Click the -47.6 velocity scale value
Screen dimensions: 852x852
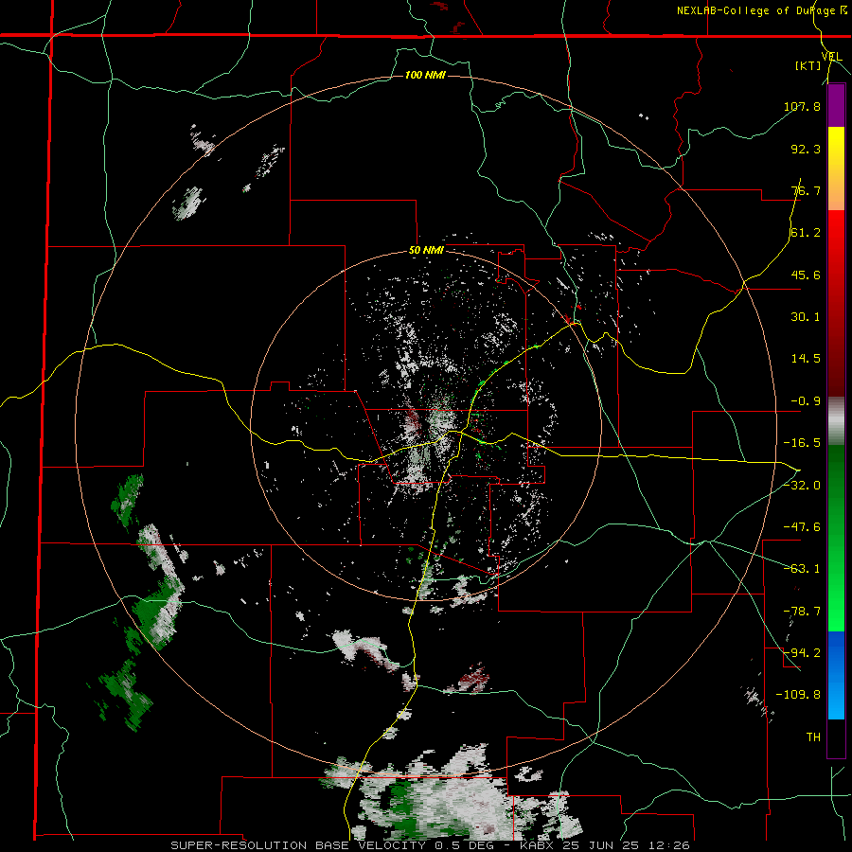point(802,527)
